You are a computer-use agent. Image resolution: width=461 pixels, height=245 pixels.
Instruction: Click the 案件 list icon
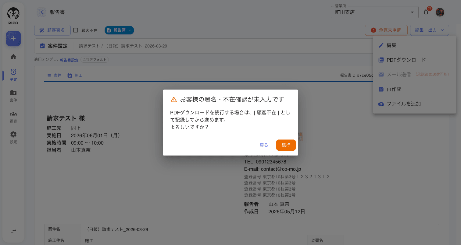pyautogui.click(x=49, y=75)
